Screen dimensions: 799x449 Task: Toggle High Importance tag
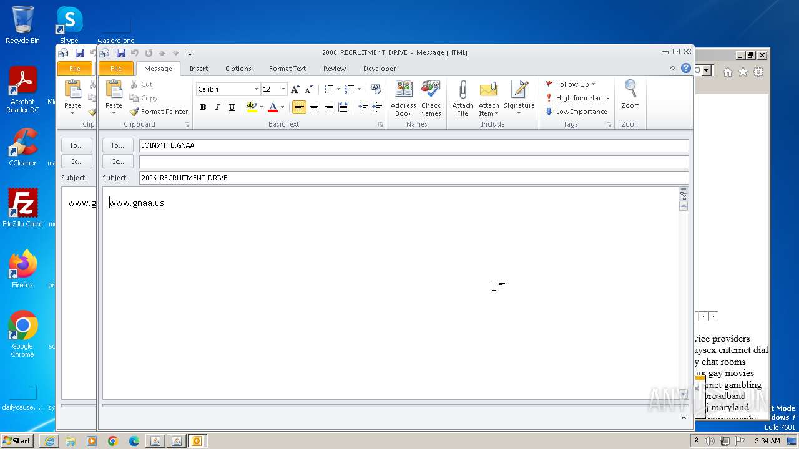tap(577, 98)
